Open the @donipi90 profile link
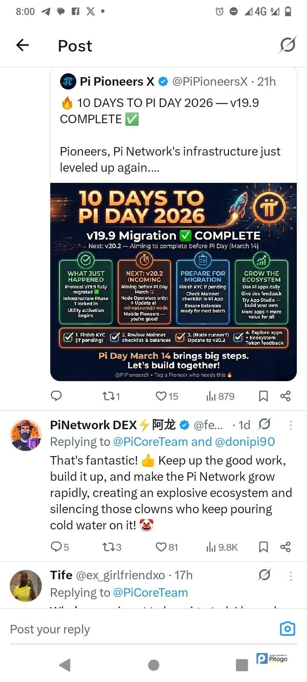Image resolution: width=307 pixels, height=682 pixels. [245, 442]
